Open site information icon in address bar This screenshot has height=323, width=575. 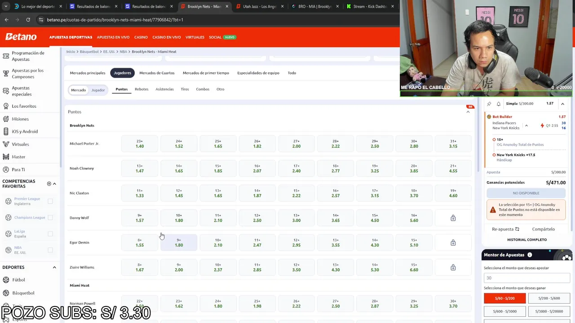point(41,20)
